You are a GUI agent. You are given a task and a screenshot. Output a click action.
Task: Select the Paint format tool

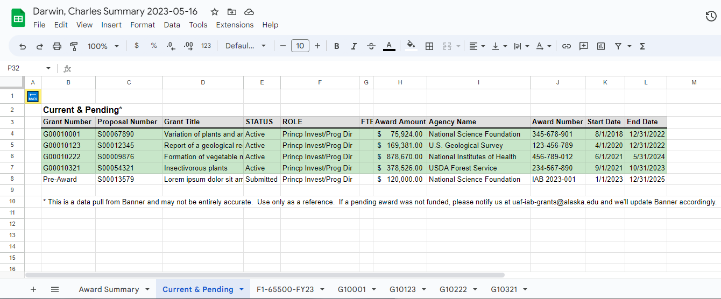[x=74, y=46]
